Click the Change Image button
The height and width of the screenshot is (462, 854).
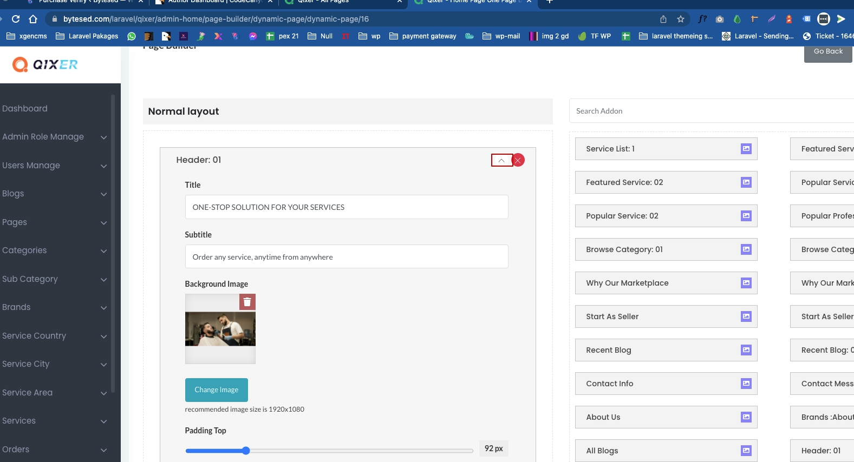[x=216, y=390]
